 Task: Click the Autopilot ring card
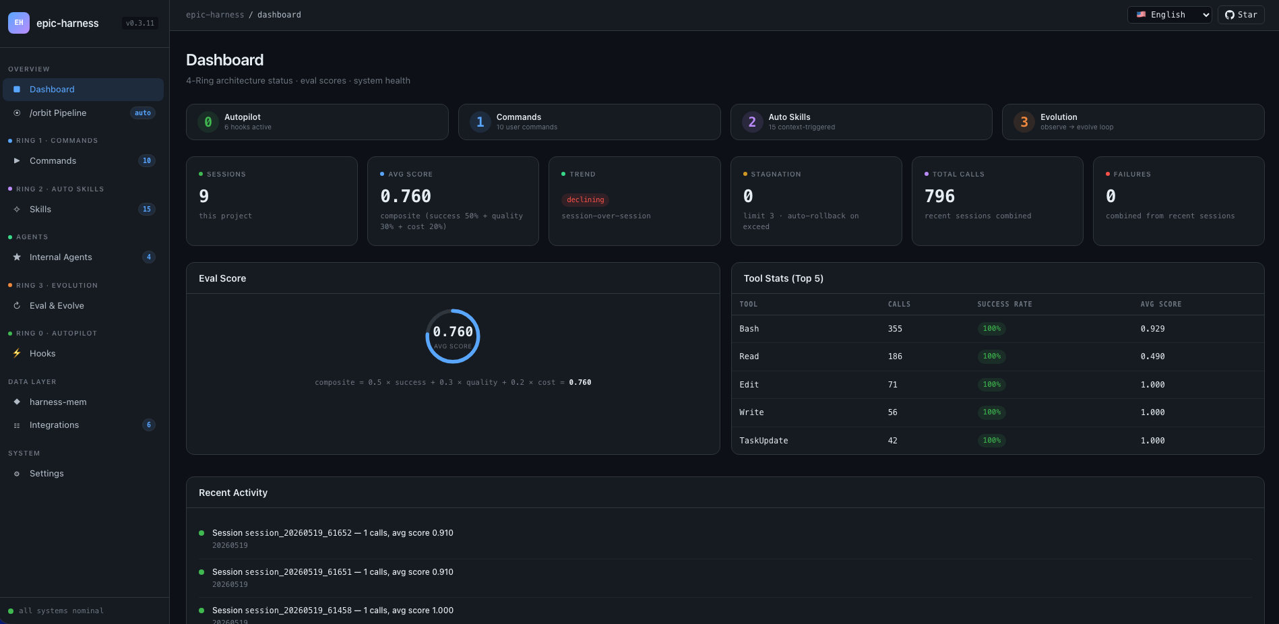point(317,122)
